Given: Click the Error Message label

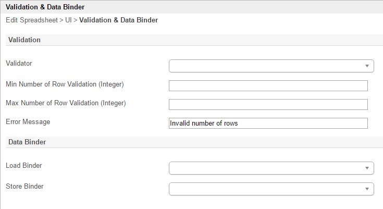Looking at the screenshot, I should click(28, 121).
